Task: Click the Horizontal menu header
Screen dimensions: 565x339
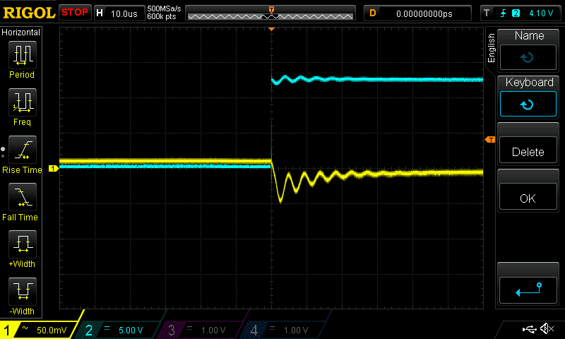Action: 21,32
